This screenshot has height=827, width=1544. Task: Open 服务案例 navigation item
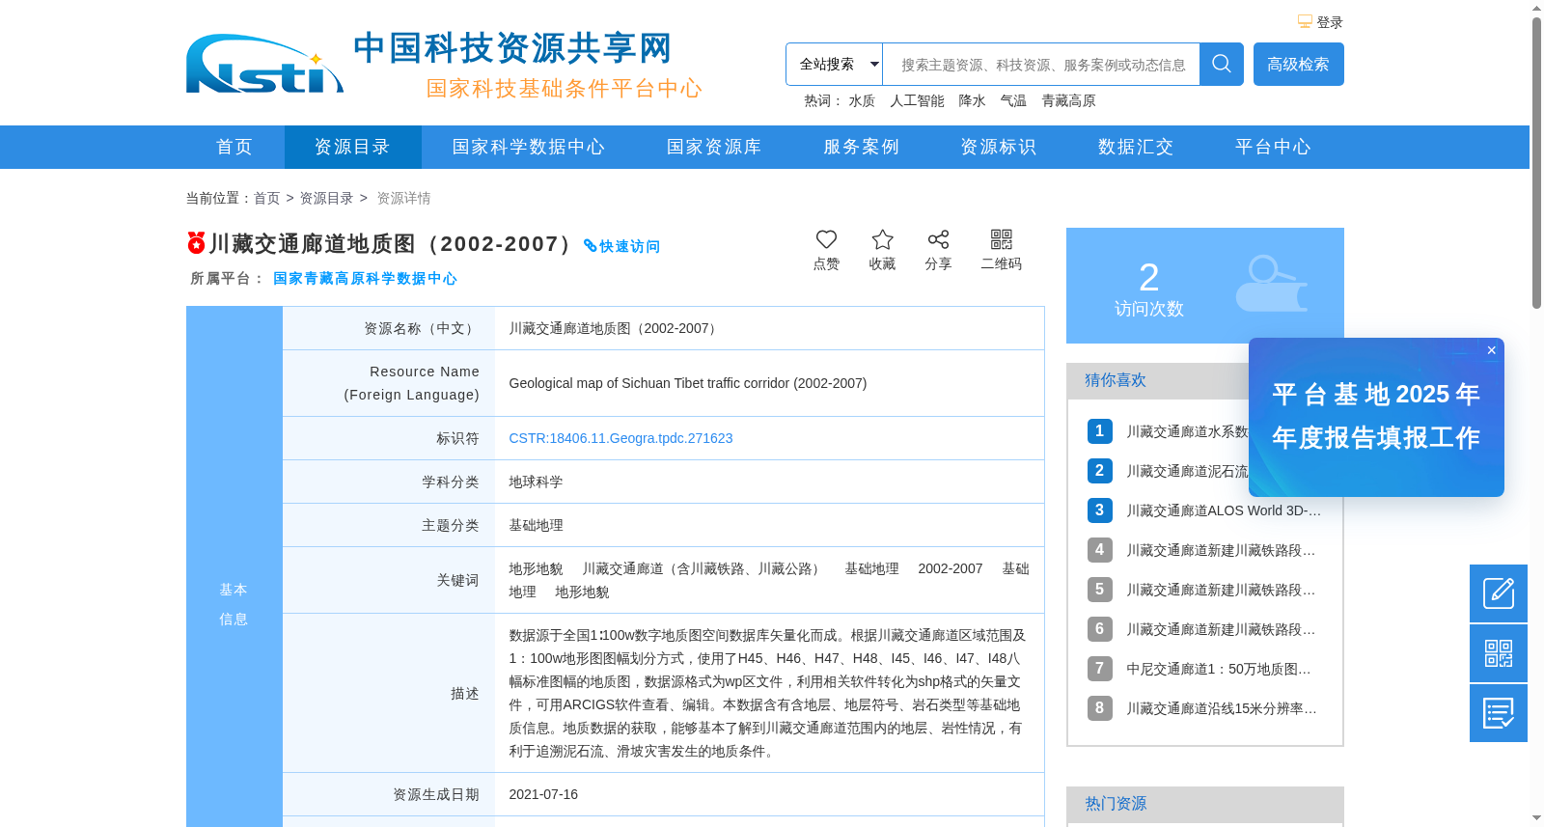861,147
